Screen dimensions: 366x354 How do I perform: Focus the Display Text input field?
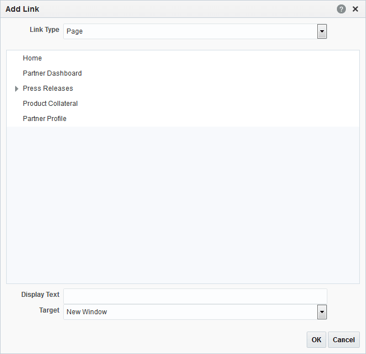pyautogui.click(x=195, y=296)
